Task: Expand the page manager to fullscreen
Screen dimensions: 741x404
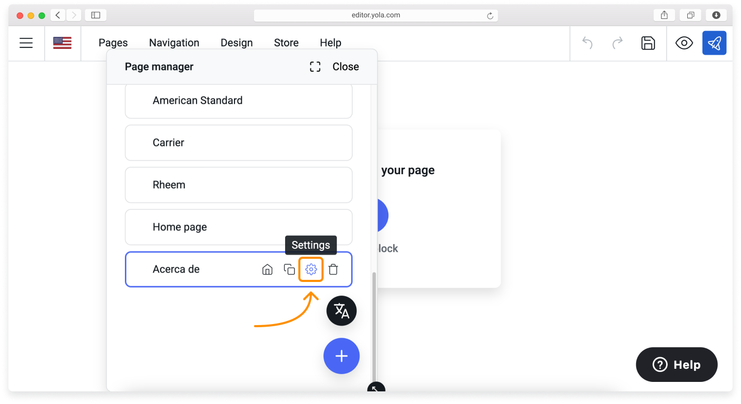Action: tap(315, 67)
